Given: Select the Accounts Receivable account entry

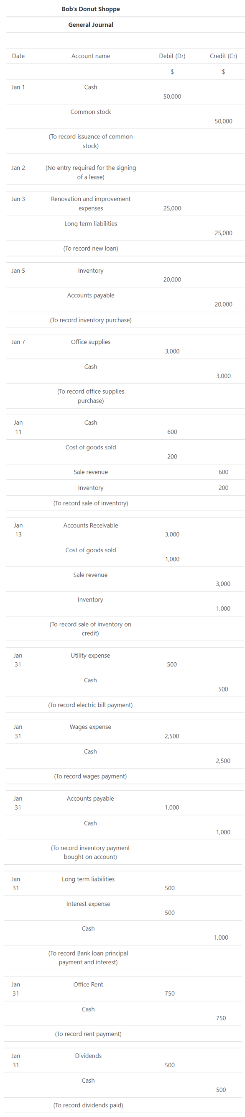Looking at the screenshot, I should coord(91,525).
